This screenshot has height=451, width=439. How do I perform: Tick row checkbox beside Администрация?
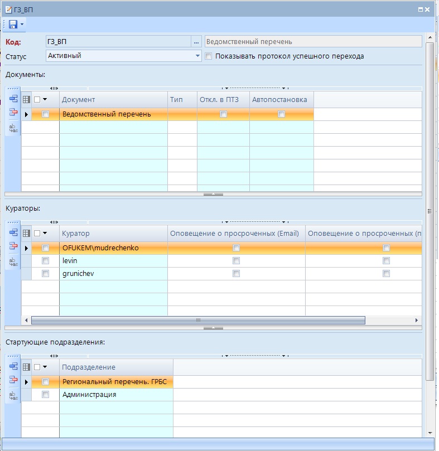(46, 395)
